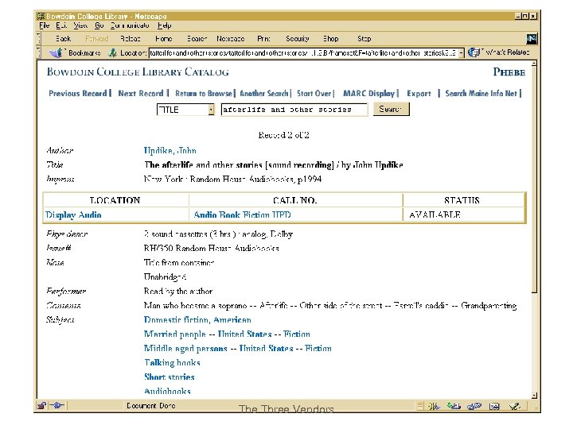Click the Back toolbar button
The image size is (573, 429).
[x=63, y=39]
